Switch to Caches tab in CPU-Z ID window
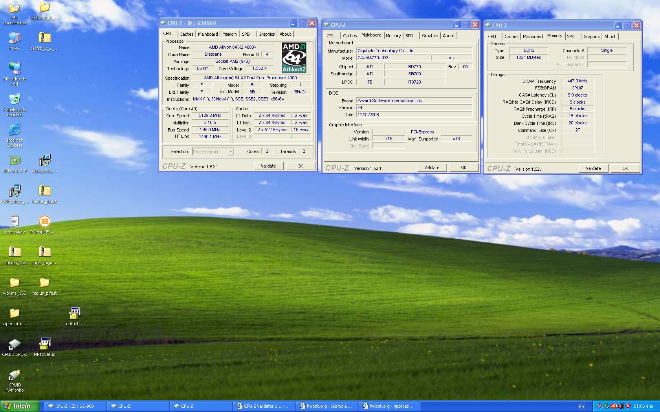 pyautogui.click(x=187, y=34)
